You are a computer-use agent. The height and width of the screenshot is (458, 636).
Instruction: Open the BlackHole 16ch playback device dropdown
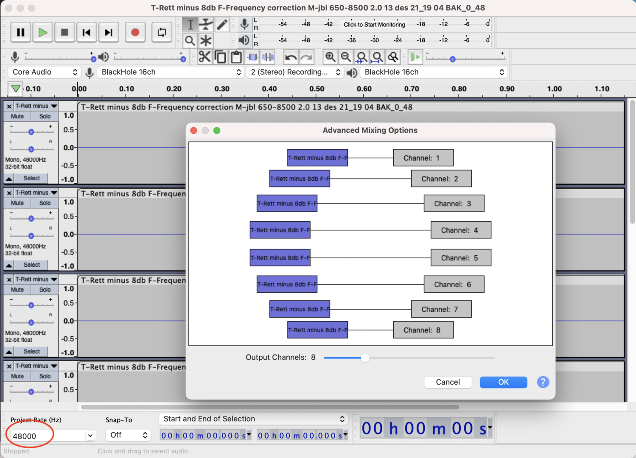coord(434,72)
